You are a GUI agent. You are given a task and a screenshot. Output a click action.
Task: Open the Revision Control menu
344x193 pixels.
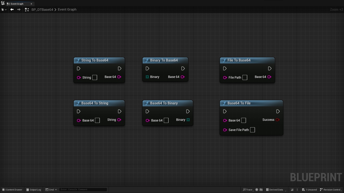coord(331,190)
